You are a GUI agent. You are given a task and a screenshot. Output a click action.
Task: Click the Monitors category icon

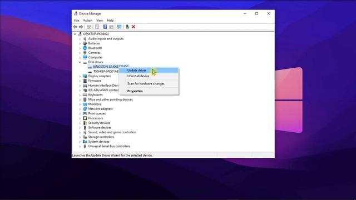(x=85, y=104)
